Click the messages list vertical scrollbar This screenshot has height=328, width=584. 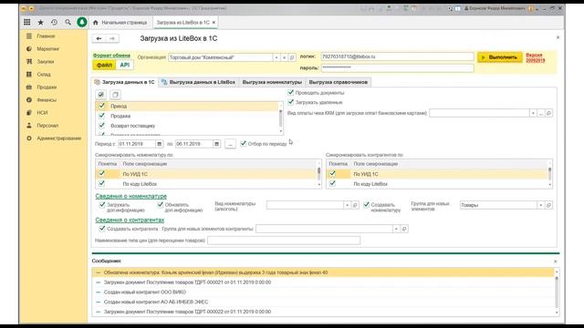(557, 292)
